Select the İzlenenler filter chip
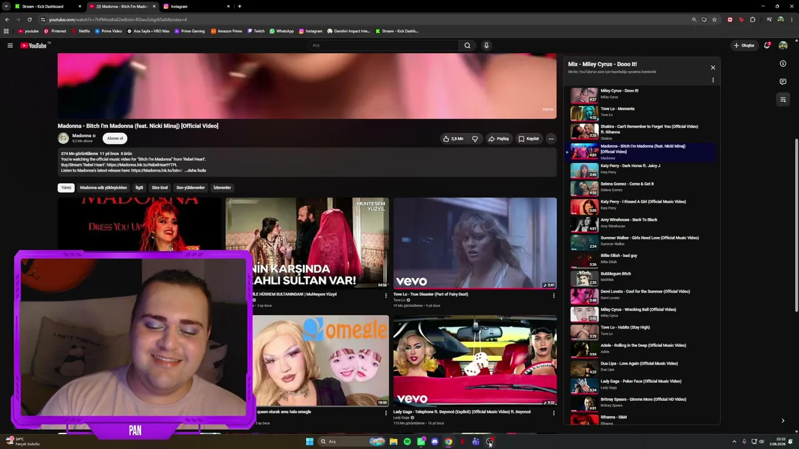Screen dimensions: 799x449 pyautogui.click(x=222, y=188)
